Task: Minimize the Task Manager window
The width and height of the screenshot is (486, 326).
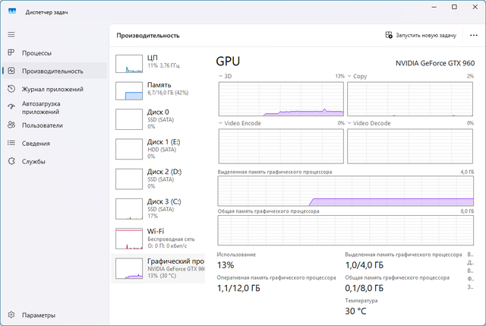Action: pos(434,7)
